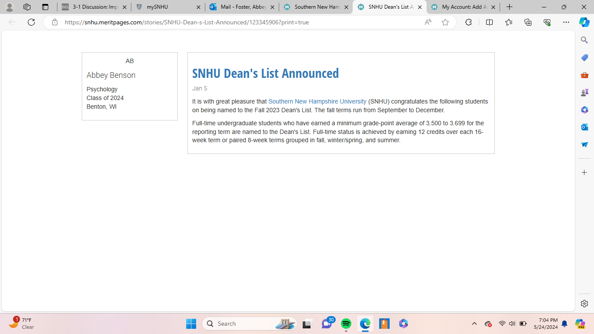
Task: Switch to Mail - Foster, Abbey tab
Action: point(242,7)
